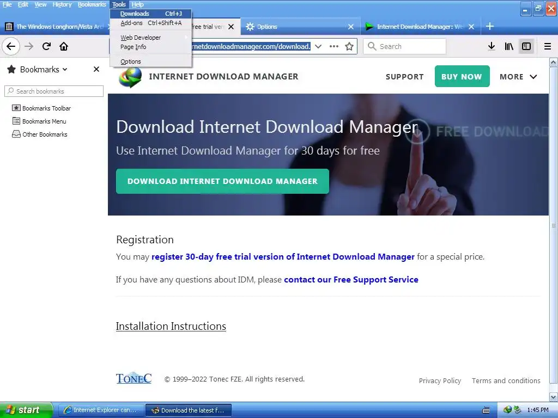Click the taskbar clock showing 1:45 PM

point(538,410)
